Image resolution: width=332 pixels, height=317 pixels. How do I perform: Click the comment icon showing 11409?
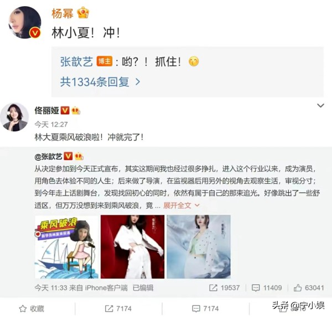point(256,288)
